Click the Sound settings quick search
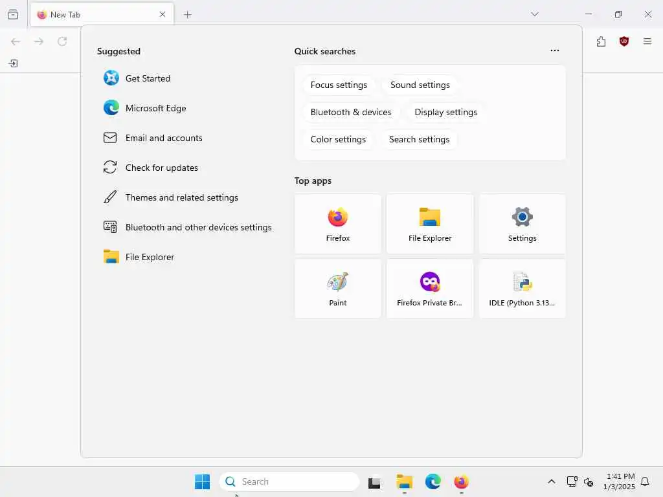 (x=420, y=85)
